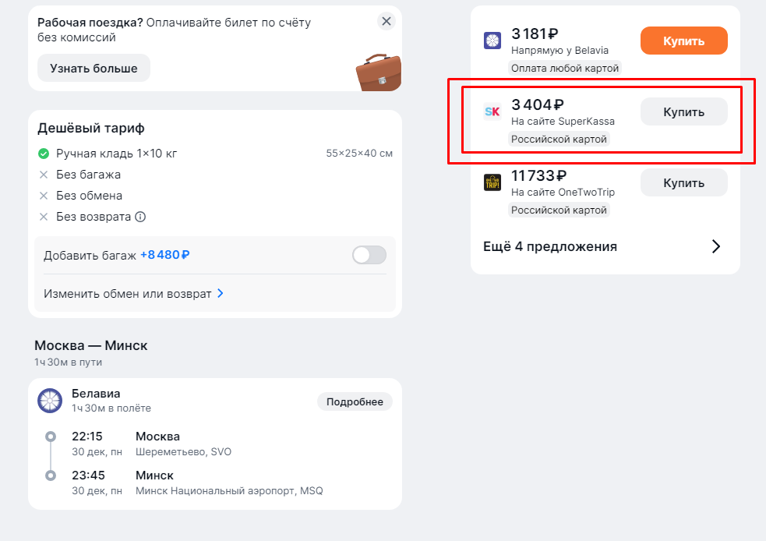Click the info icon next to Без возврата
Screen dimensions: 766x541
pos(140,217)
